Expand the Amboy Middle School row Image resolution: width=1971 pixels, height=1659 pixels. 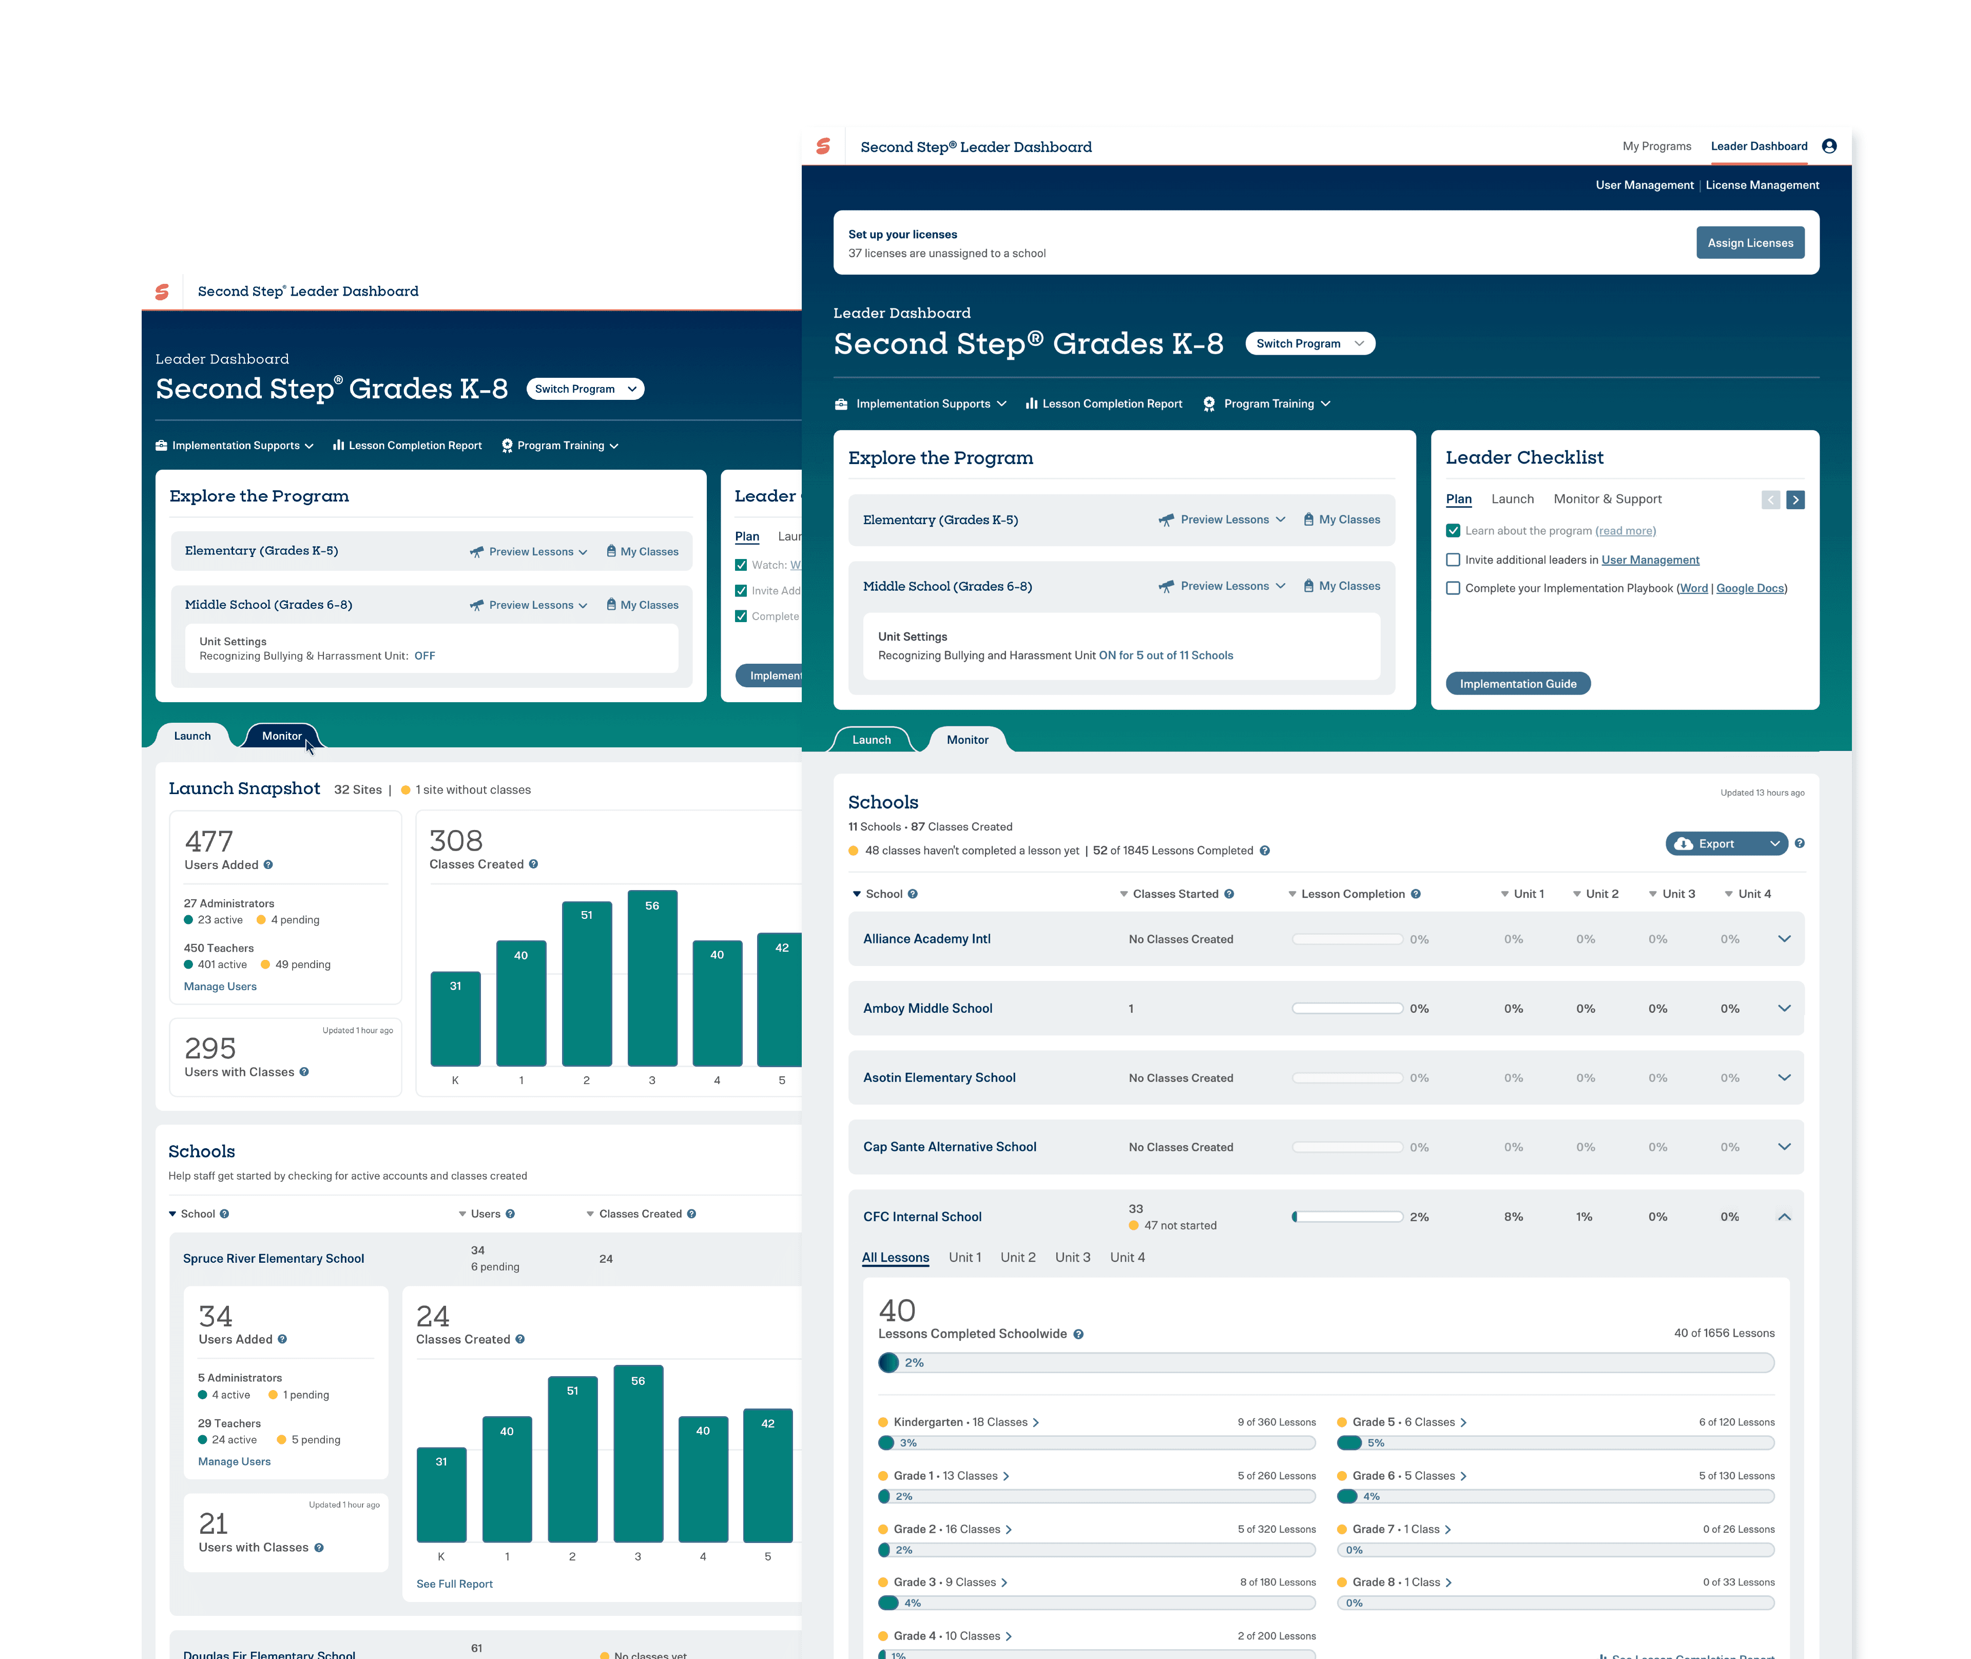tap(1784, 1008)
